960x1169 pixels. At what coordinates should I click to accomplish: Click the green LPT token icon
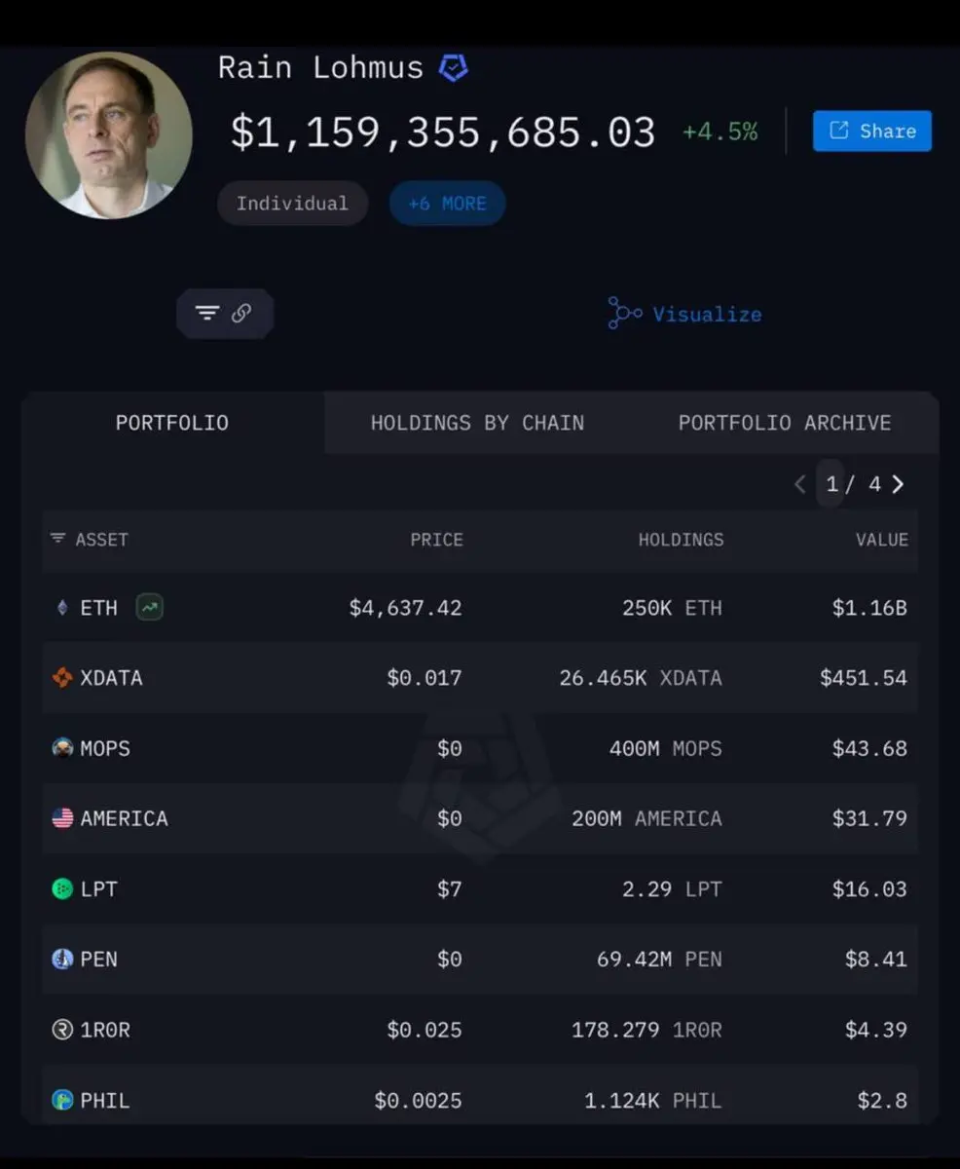tap(62, 888)
